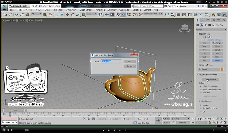Open the Animation menu

71,10
